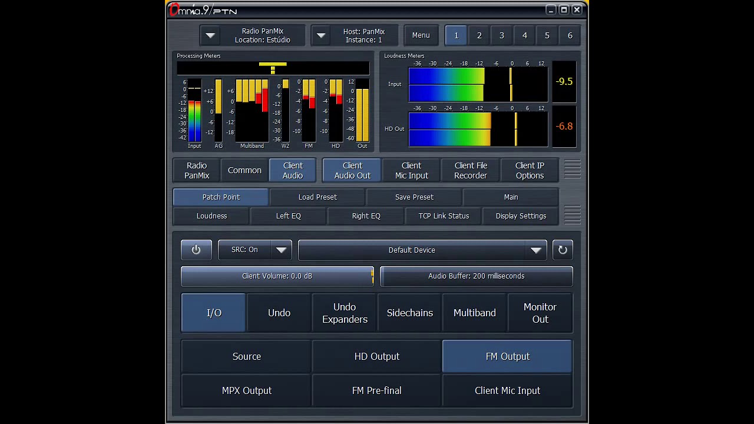This screenshot has height=424, width=754.
Task: Open the Left EQ tab
Action: (x=289, y=216)
